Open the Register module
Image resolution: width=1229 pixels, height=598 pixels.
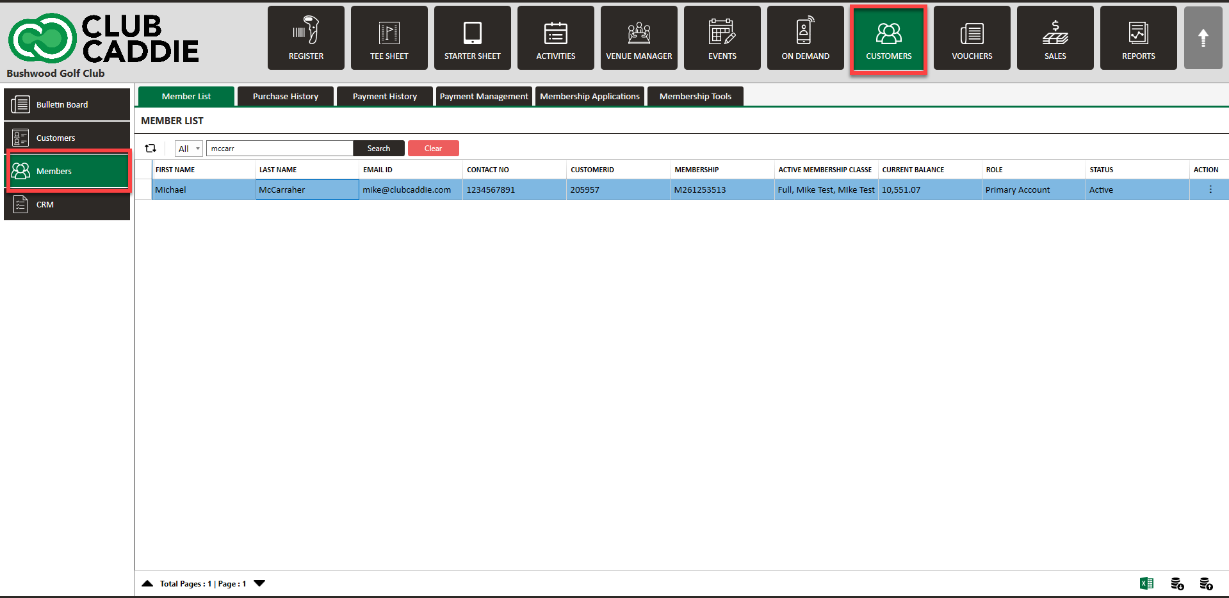[x=306, y=38]
